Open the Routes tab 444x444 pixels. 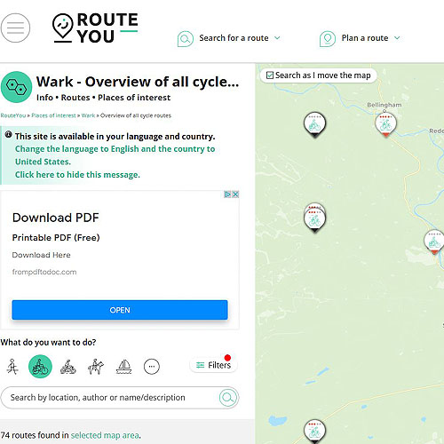[75, 98]
